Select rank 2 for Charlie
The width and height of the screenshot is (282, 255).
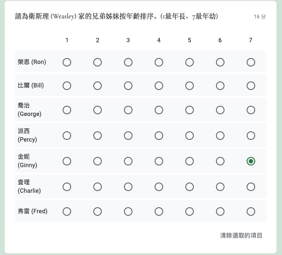click(x=98, y=187)
